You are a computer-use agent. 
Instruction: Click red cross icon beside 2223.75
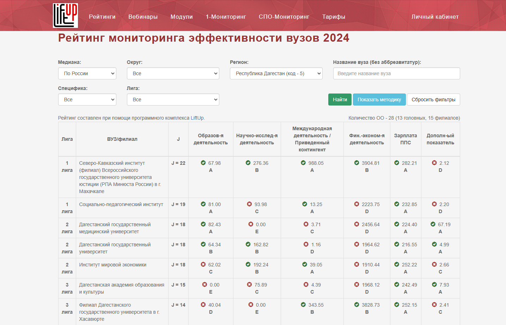[357, 204]
